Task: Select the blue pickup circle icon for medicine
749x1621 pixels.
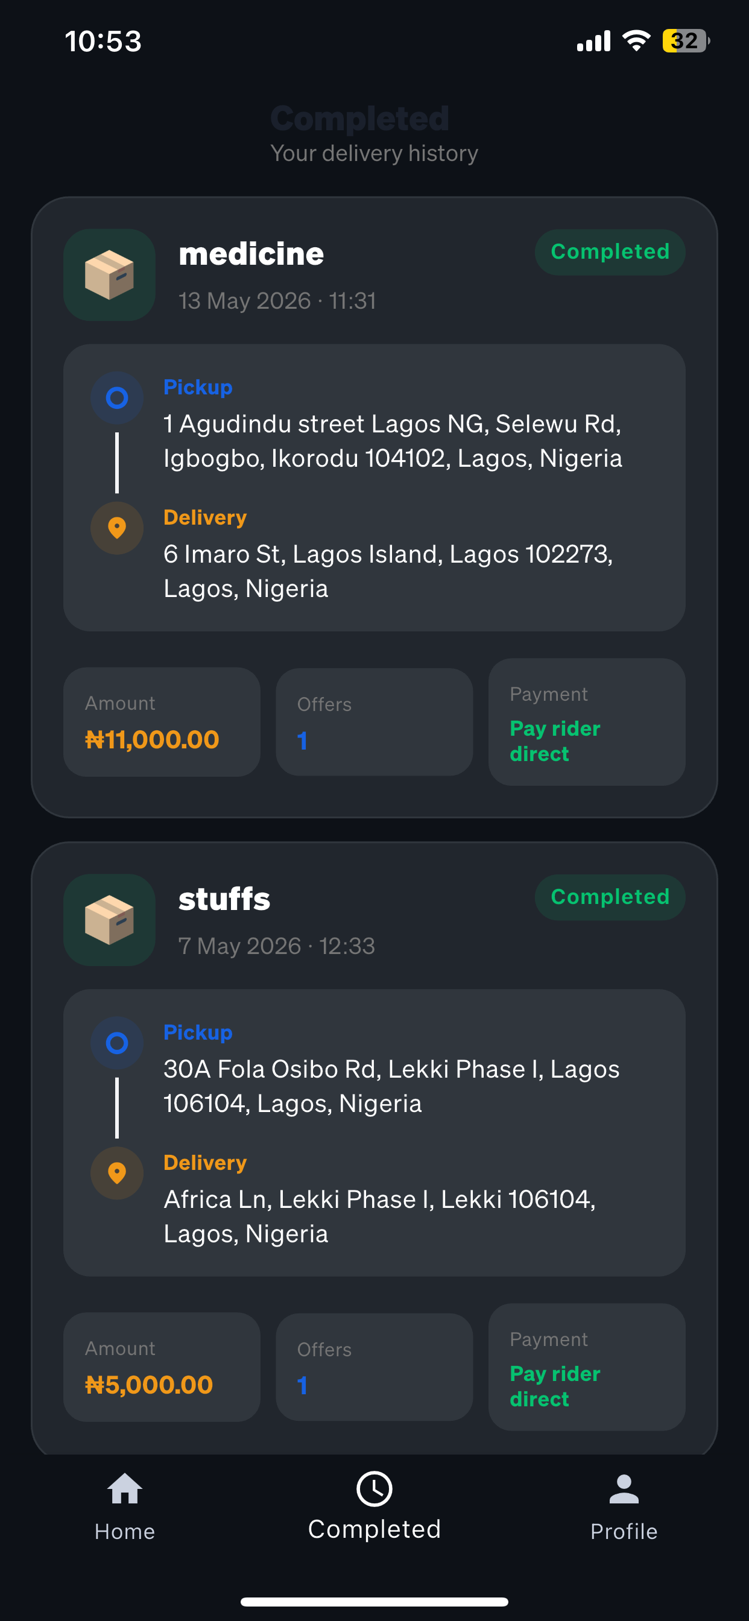Action: pyautogui.click(x=117, y=397)
